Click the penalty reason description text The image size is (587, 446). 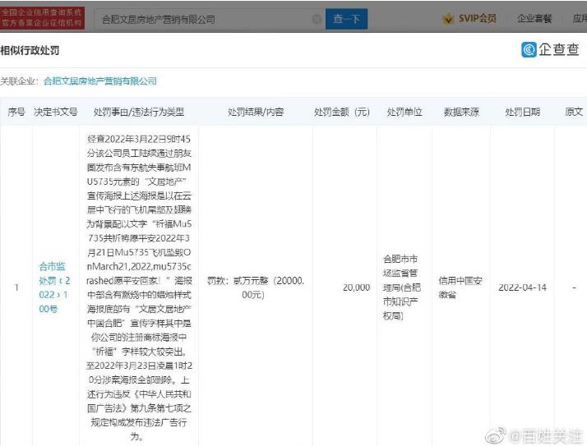(139, 287)
